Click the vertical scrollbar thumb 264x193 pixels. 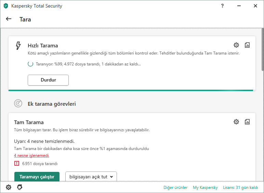pyautogui.click(x=263, y=49)
